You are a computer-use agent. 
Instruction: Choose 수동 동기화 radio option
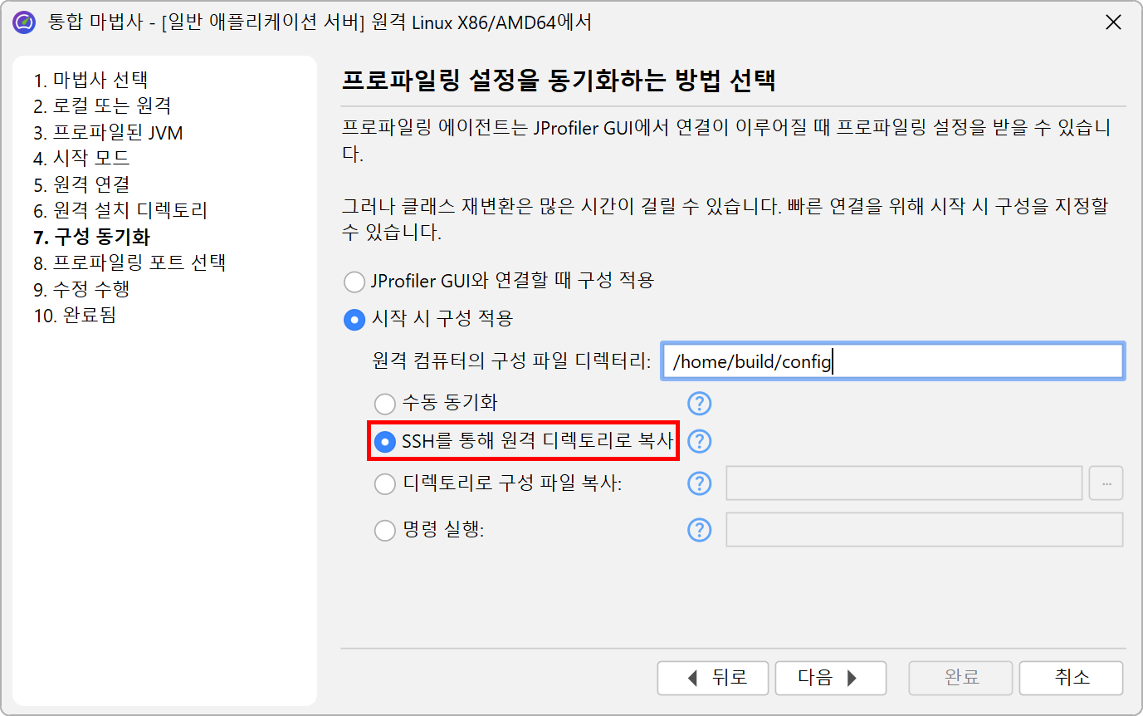pos(384,405)
